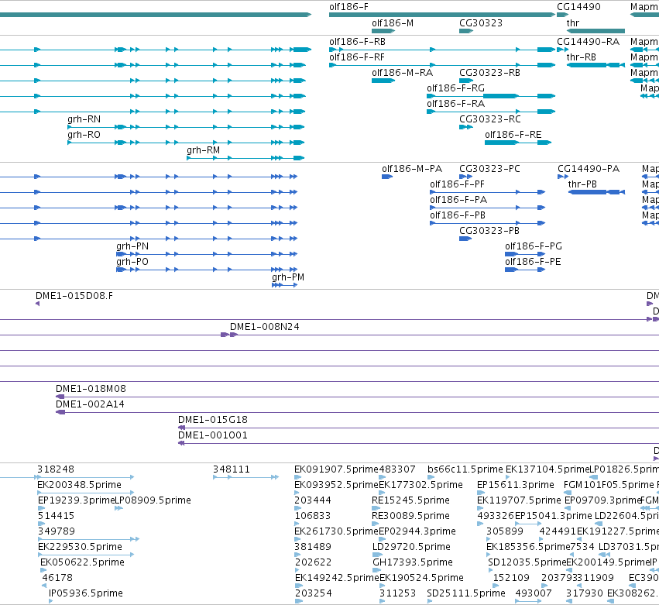Click the grh-RN transcript label
Viewport: 659px width, 605px height.
point(84,119)
